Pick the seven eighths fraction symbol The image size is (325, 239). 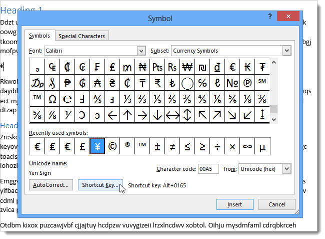pos(52,115)
